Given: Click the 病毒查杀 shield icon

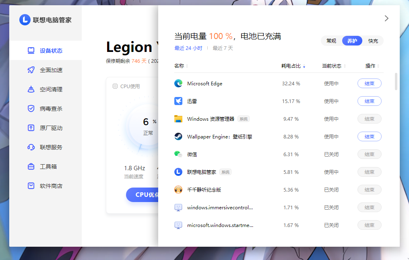Looking at the screenshot, I should pyautogui.click(x=31, y=109).
